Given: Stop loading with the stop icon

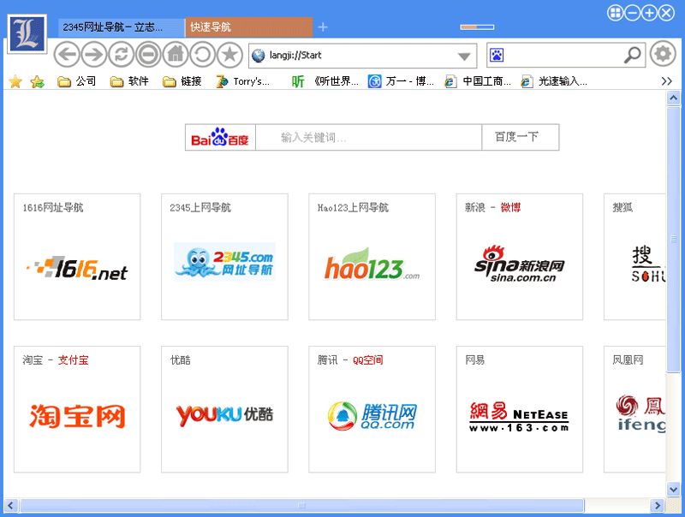Looking at the screenshot, I should coord(148,55).
